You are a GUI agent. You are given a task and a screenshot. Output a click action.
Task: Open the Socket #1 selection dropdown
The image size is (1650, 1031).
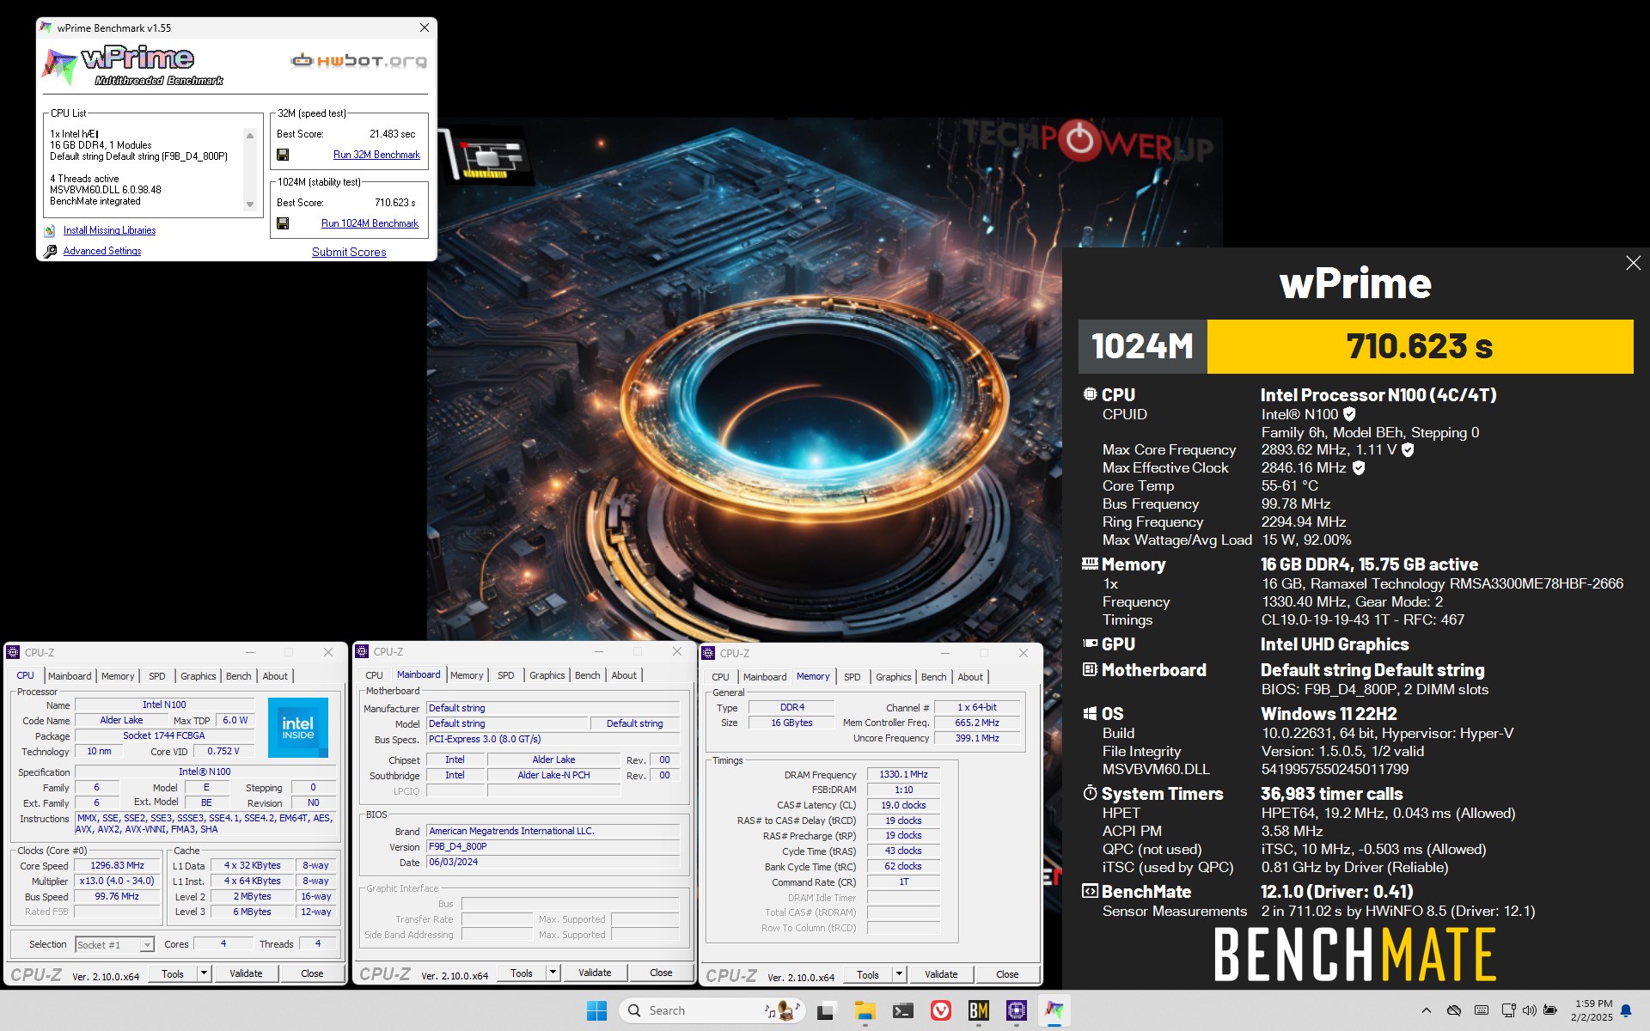click(x=114, y=944)
